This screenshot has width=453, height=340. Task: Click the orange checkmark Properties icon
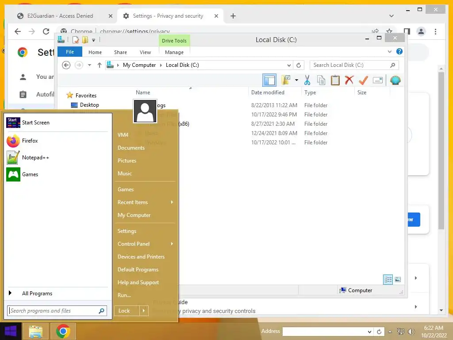pos(363,80)
